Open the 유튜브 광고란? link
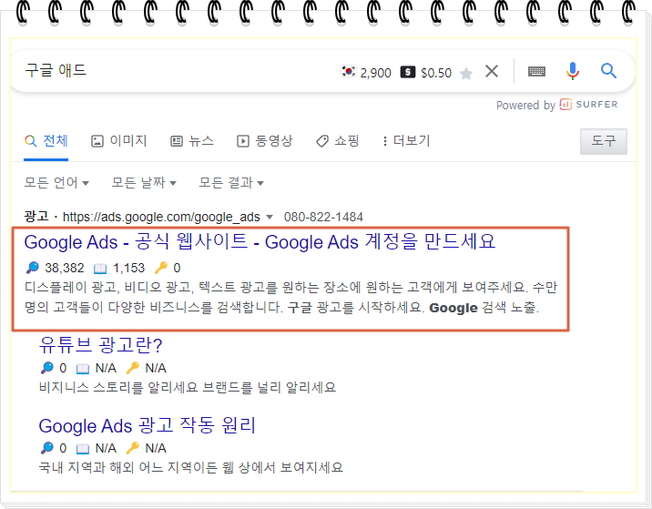The image size is (652, 509). pyautogui.click(x=100, y=344)
